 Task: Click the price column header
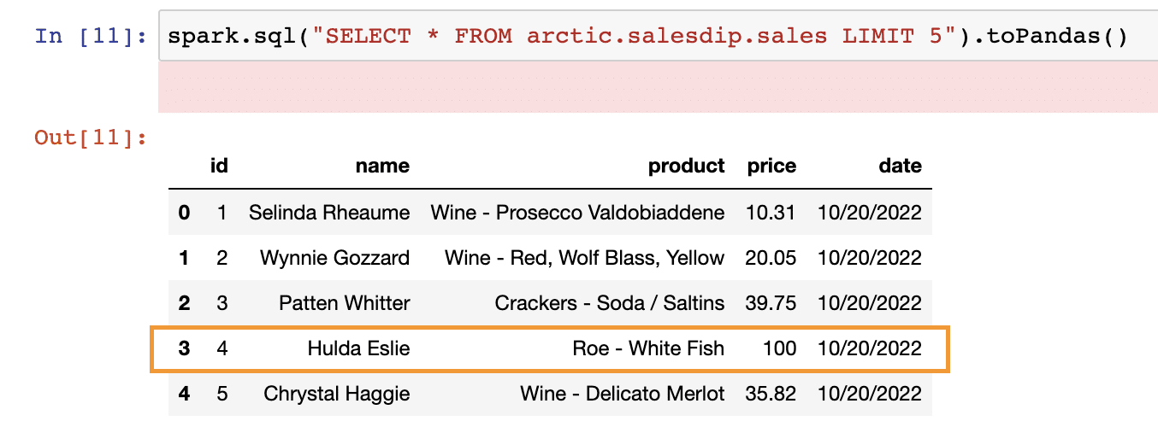771,166
